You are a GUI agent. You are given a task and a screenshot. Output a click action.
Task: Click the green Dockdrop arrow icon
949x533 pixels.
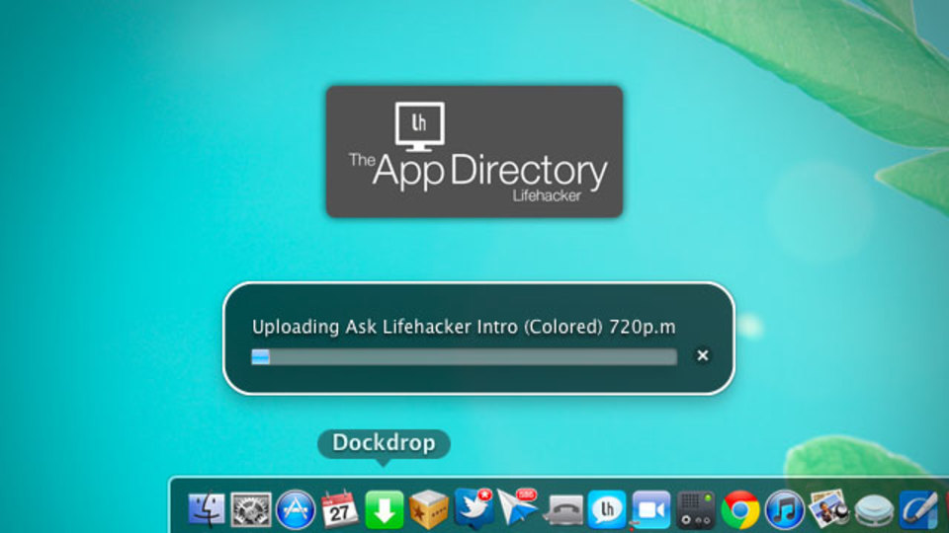click(x=385, y=509)
